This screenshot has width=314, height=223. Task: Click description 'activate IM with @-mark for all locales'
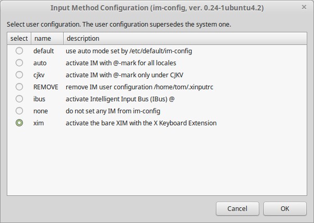pos(121,63)
